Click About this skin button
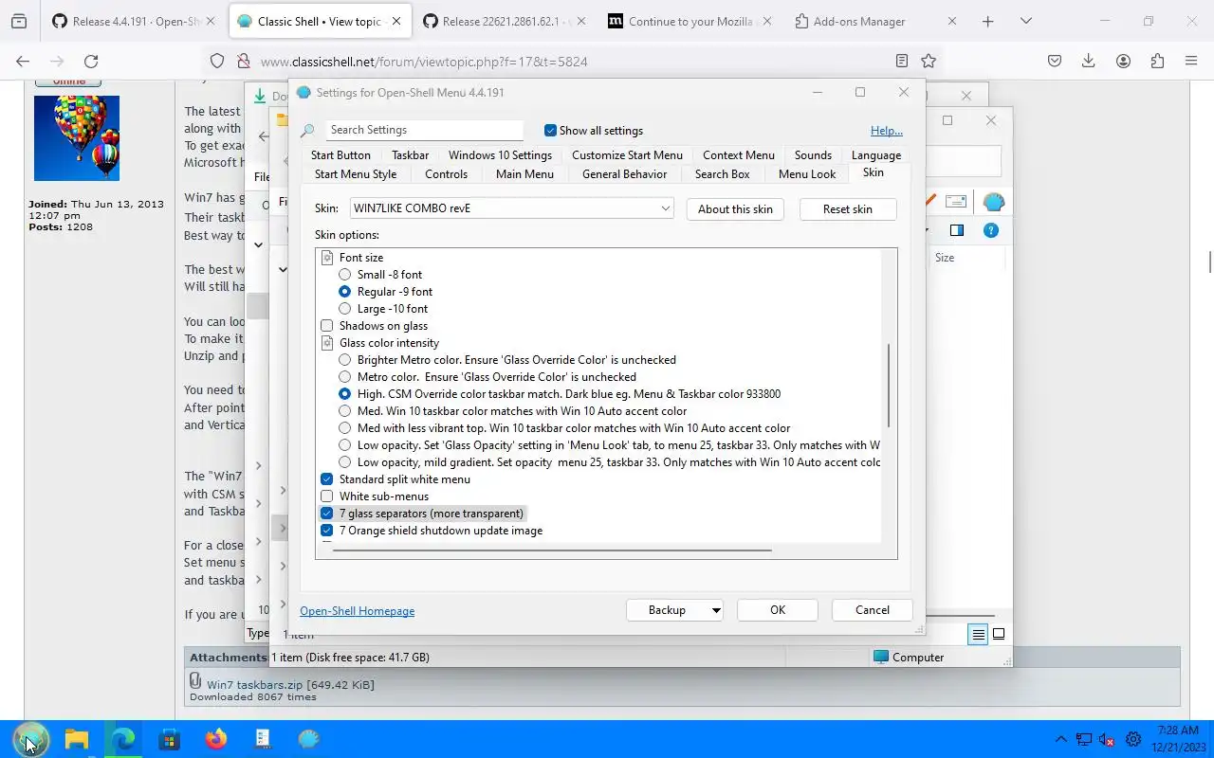This screenshot has height=758, width=1214. point(735,209)
